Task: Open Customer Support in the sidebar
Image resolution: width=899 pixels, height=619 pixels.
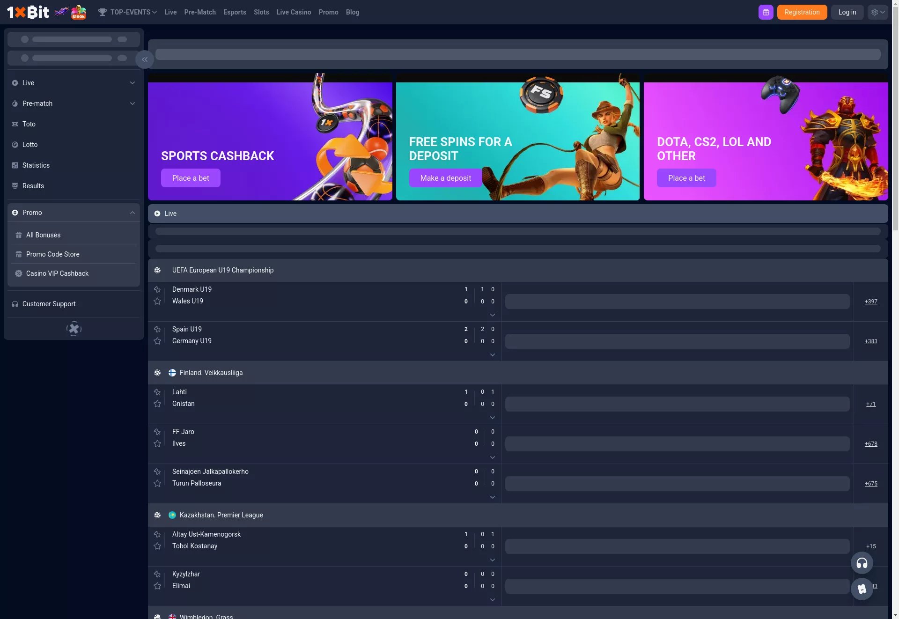Action: [74, 304]
